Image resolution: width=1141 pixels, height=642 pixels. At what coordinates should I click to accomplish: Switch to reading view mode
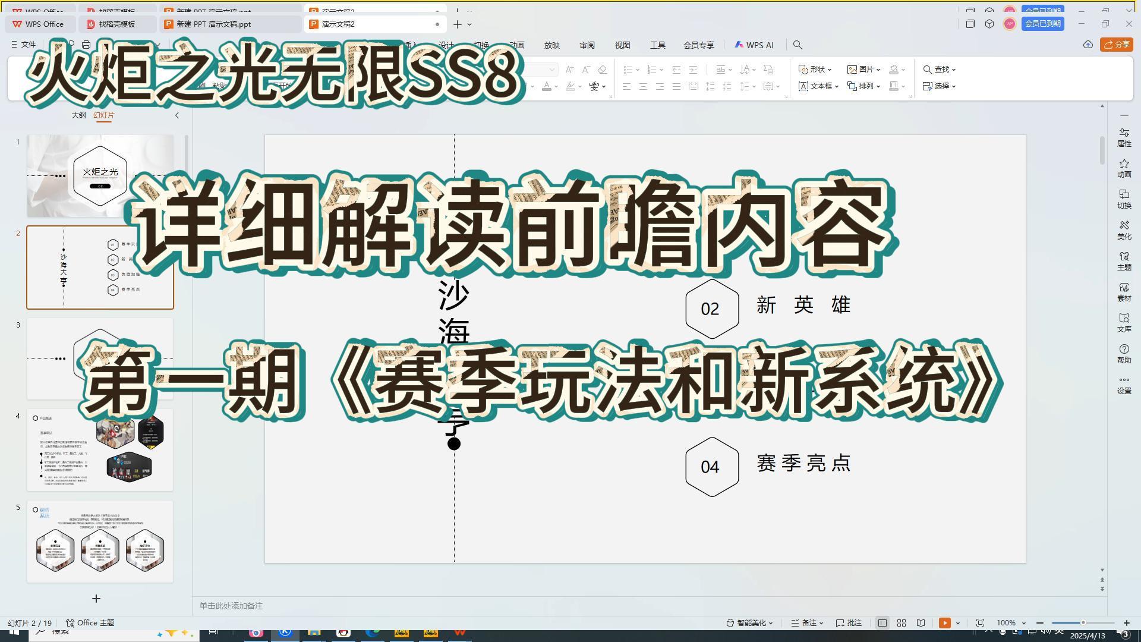tap(921, 623)
